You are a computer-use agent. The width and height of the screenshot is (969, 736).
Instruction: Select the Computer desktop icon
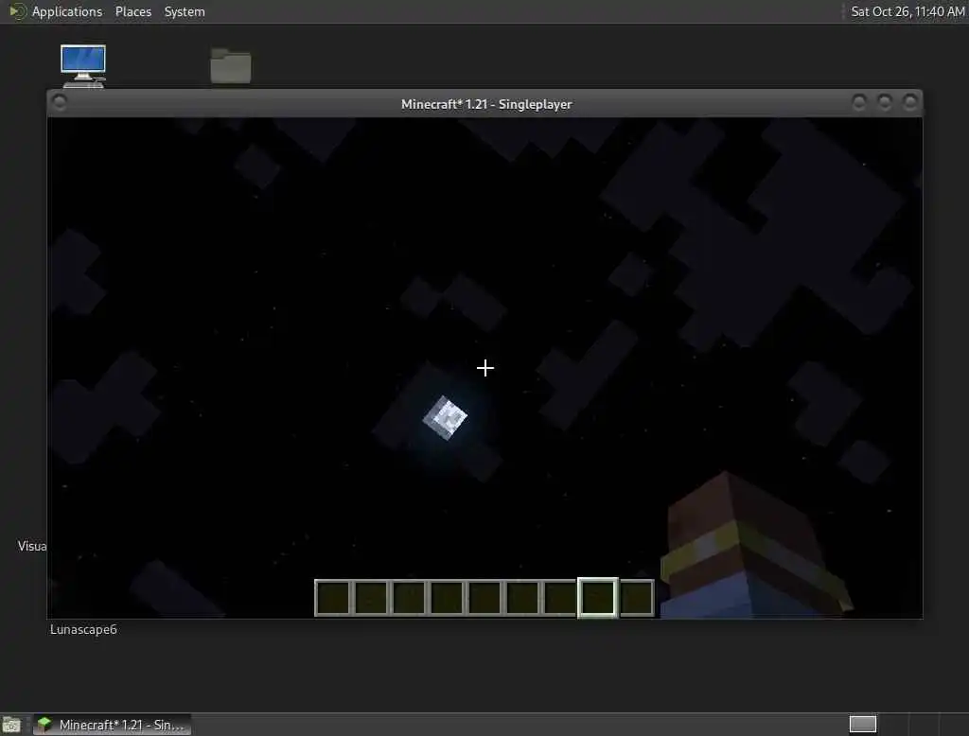point(83,66)
